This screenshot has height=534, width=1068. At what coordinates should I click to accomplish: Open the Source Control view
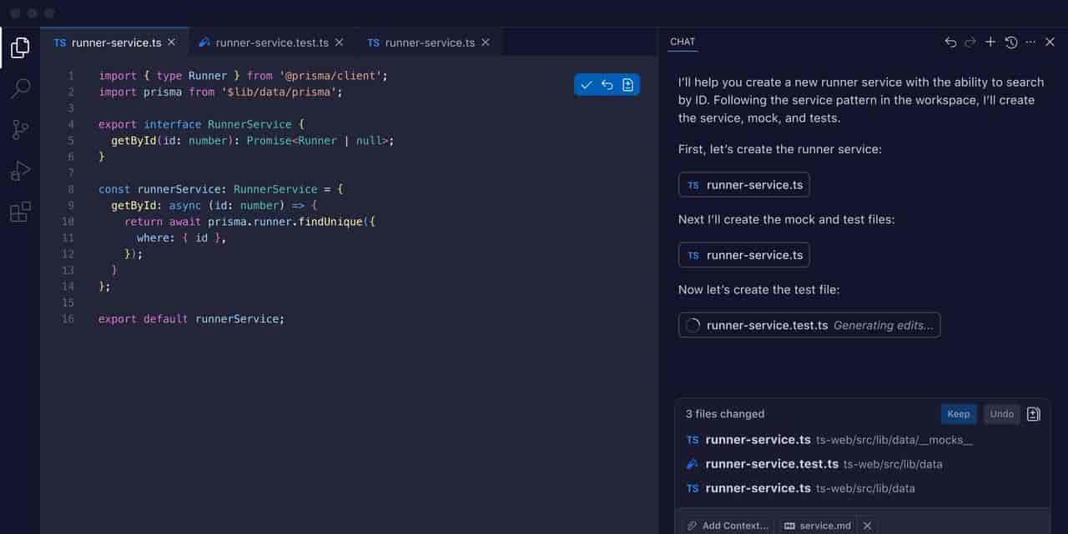[x=20, y=129]
